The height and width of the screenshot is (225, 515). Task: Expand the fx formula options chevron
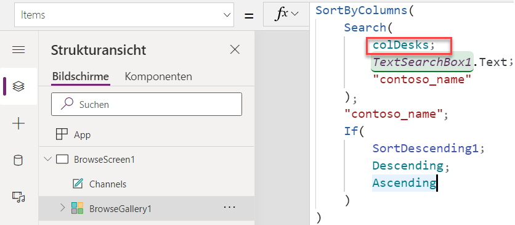point(294,14)
